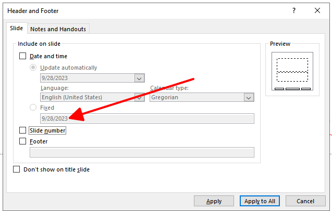Check the Slide number option

pyautogui.click(x=22, y=130)
